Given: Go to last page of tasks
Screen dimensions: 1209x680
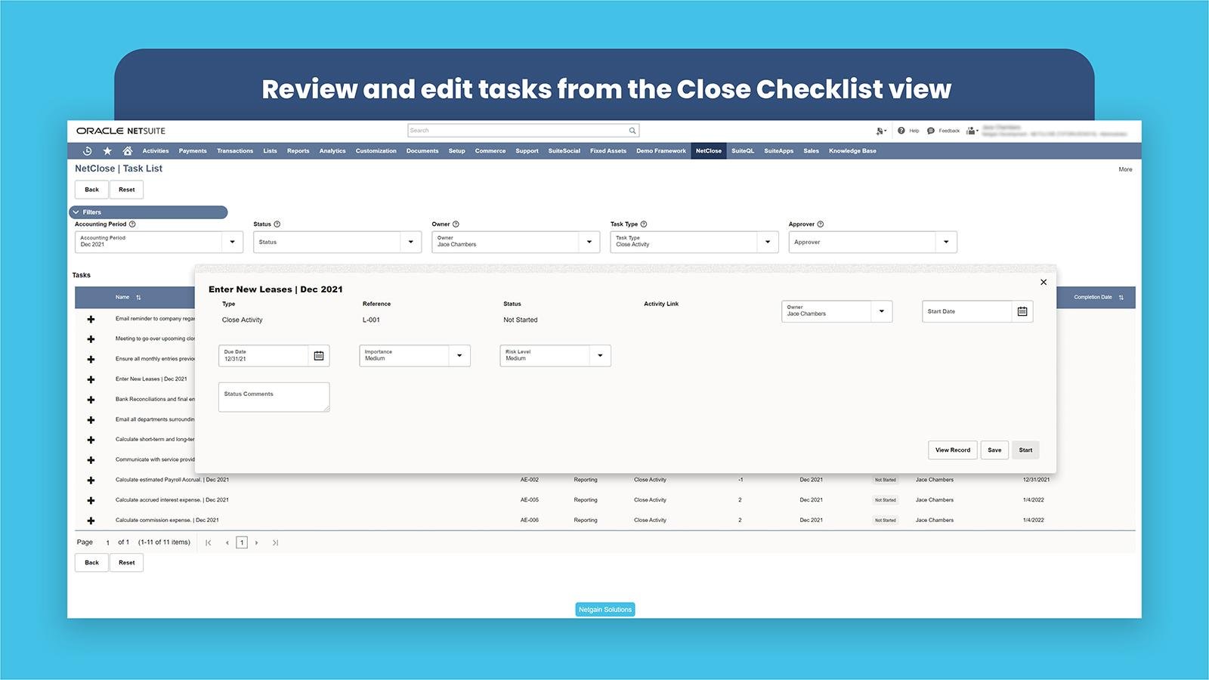Looking at the screenshot, I should coord(275,542).
